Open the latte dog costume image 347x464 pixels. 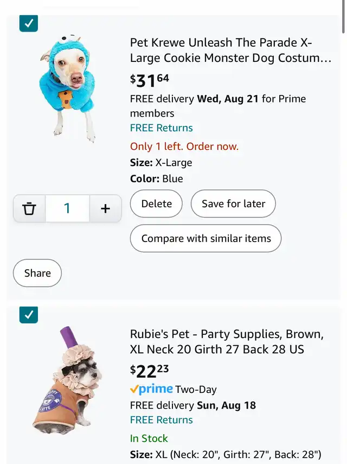(68, 381)
